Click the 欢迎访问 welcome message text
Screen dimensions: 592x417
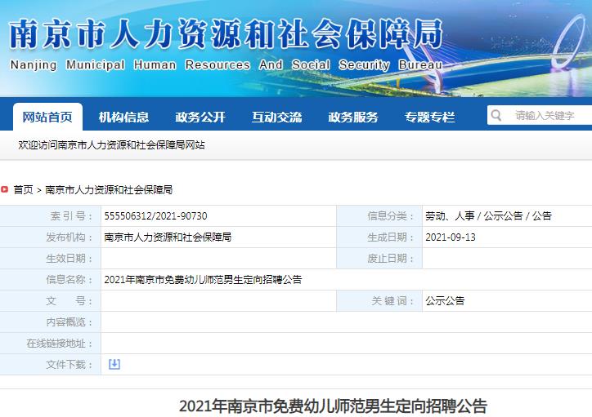(111, 144)
